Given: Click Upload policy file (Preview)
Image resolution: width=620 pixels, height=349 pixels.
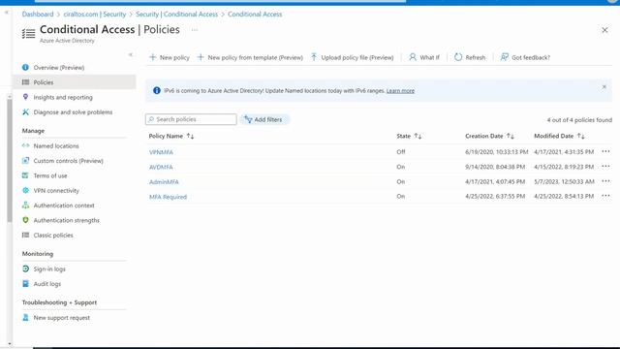Looking at the screenshot, I should (352, 57).
